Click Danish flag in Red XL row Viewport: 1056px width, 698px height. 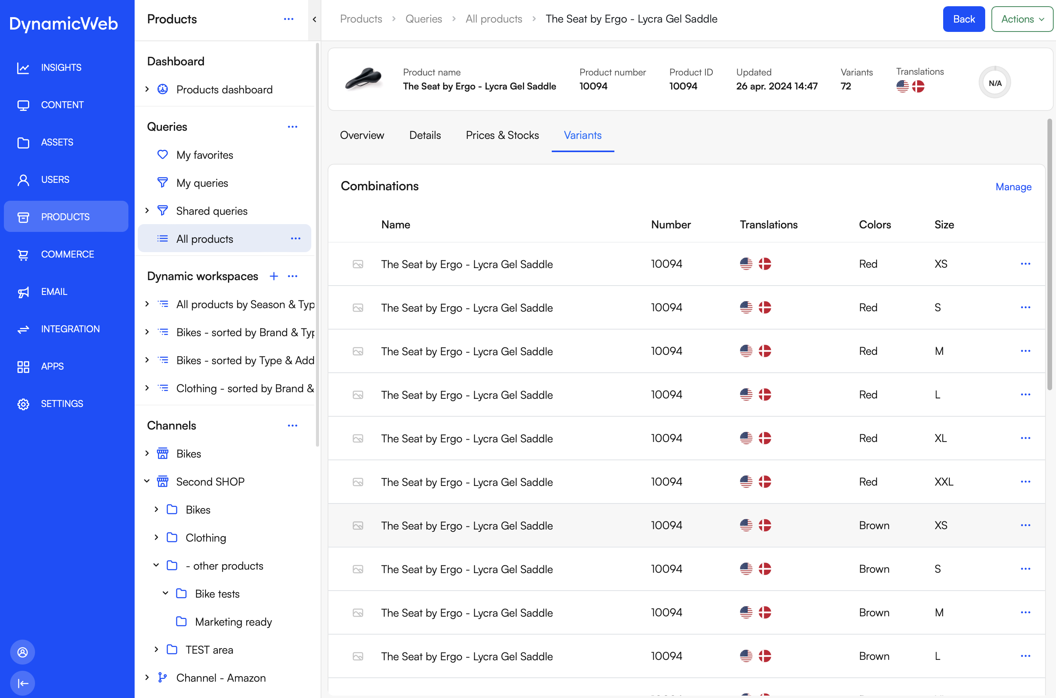tap(765, 438)
